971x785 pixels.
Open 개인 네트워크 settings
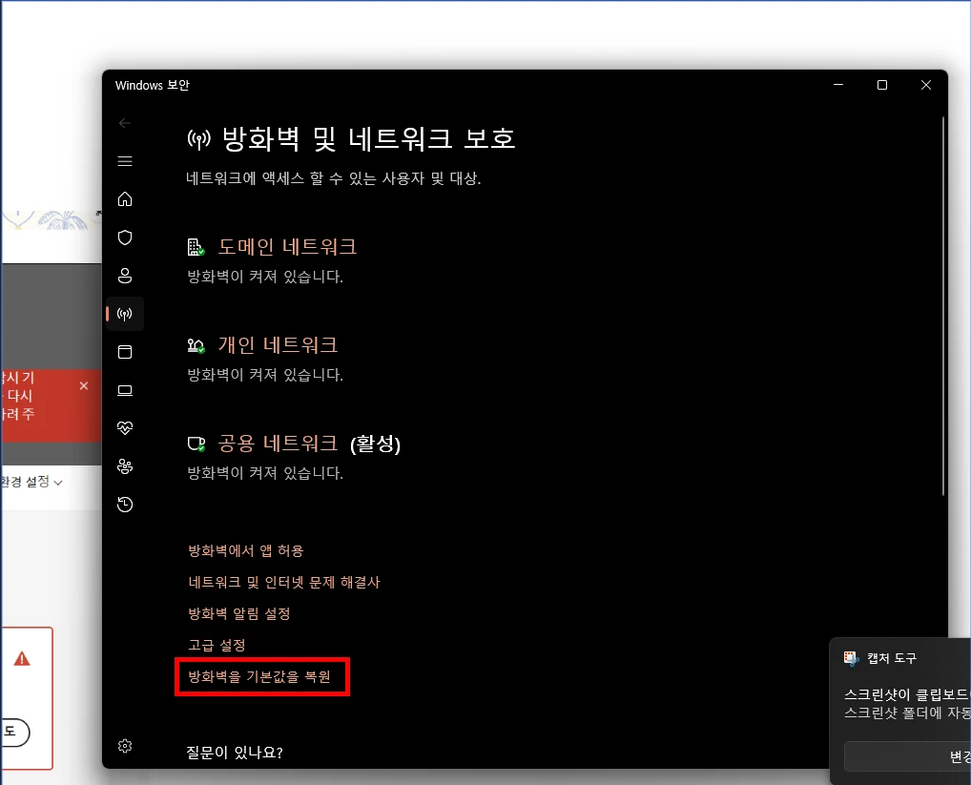click(x=279, y=345)
